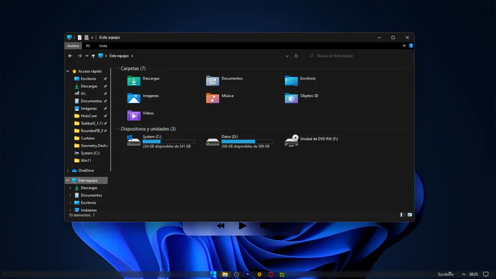496x279 pixels.
Task: Open the Documentos folder in Carpetas
Action: 224,81
